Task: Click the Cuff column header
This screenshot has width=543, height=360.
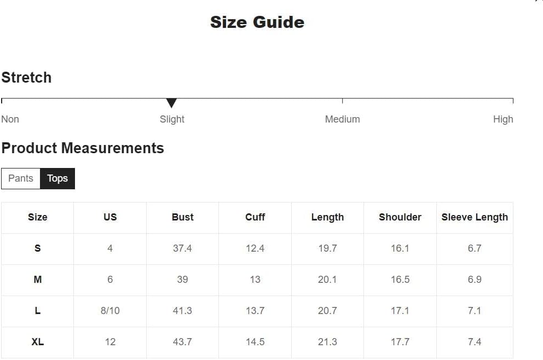Action: click(255, 217)
